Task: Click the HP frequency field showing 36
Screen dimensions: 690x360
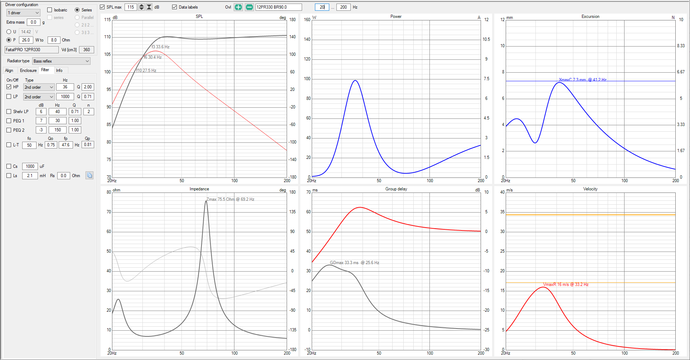Action: click(65, 87)
